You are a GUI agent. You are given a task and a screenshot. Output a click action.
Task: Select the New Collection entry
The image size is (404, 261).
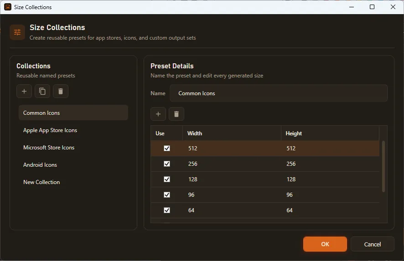click(x=73, y=182)
